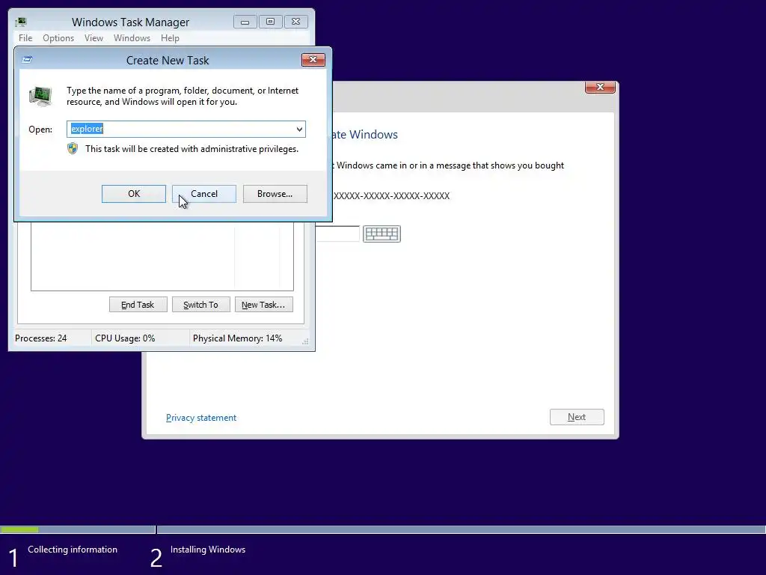Click the on-screen keyboard icon in the setup window
This screenshot has height=575, width=766.
coord(382,234)
